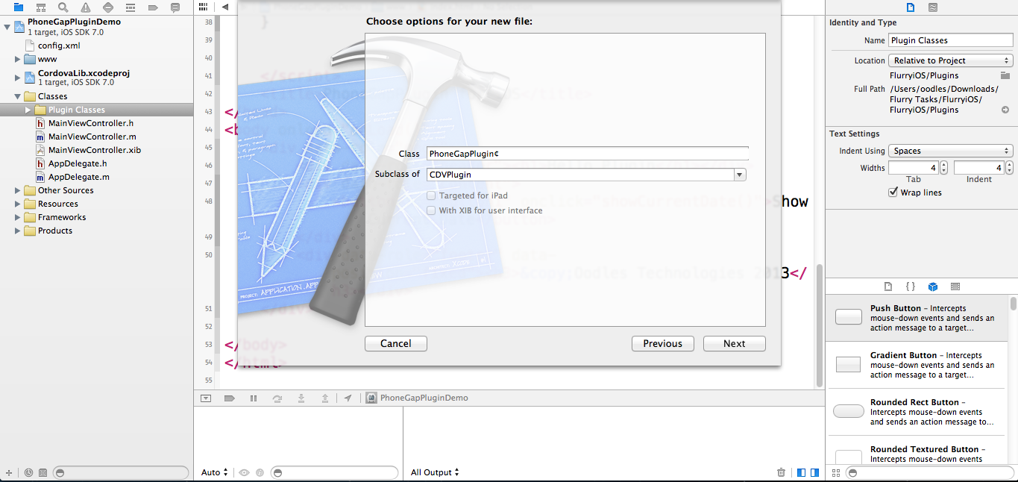Click Next in new file dialog
This screenshot has width=1018, height=482.
coord(735,344)
